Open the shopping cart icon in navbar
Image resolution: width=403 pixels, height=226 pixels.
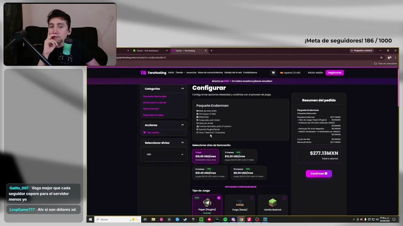pos(273,73)
